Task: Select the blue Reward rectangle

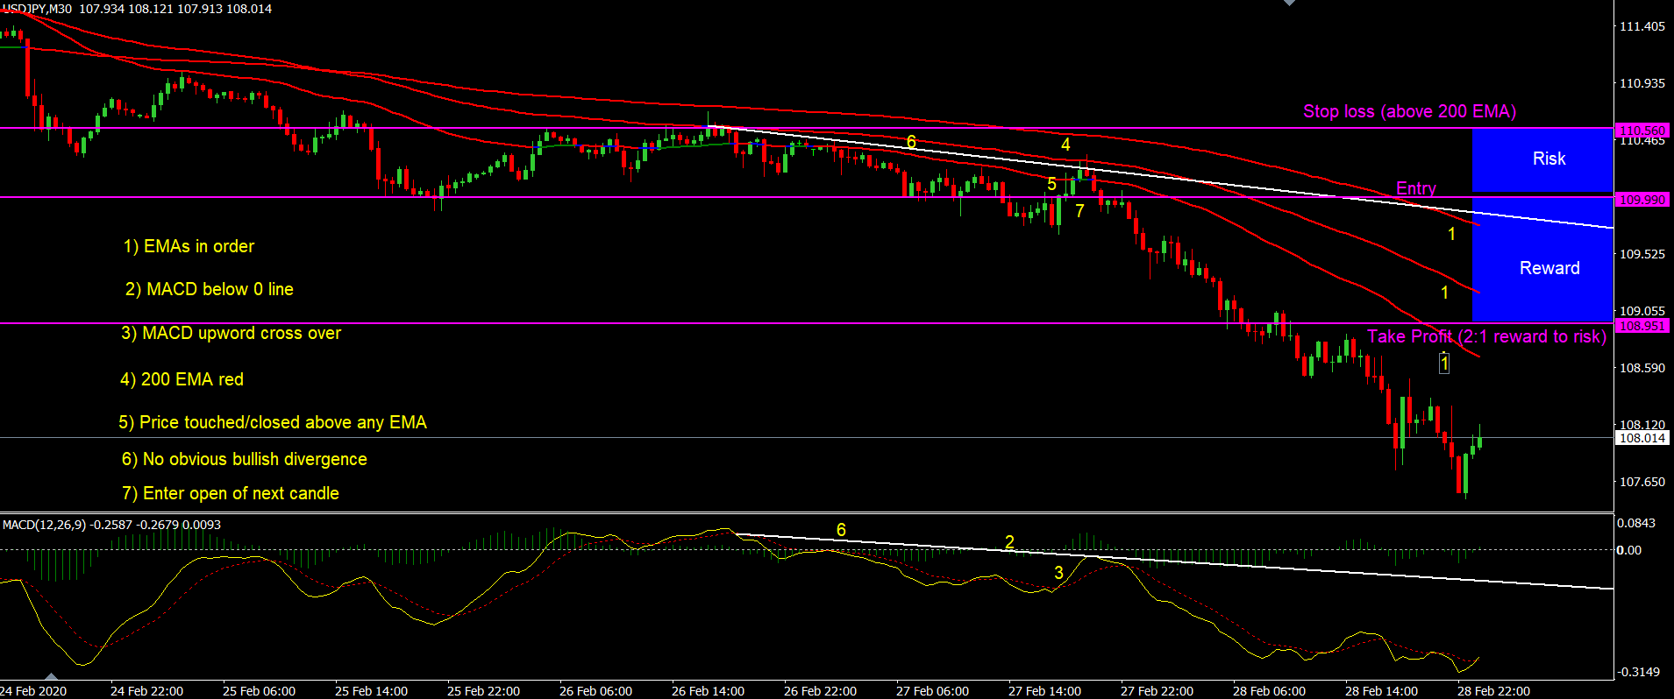Action: [x=1542, y=260]
